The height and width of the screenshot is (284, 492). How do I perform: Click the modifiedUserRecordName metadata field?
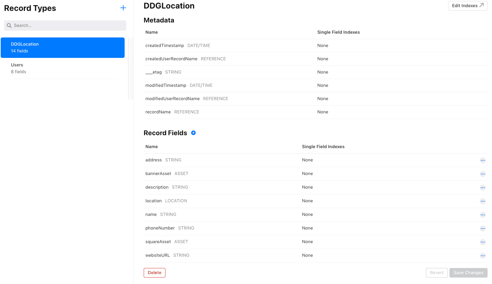(x=172, y=99)
